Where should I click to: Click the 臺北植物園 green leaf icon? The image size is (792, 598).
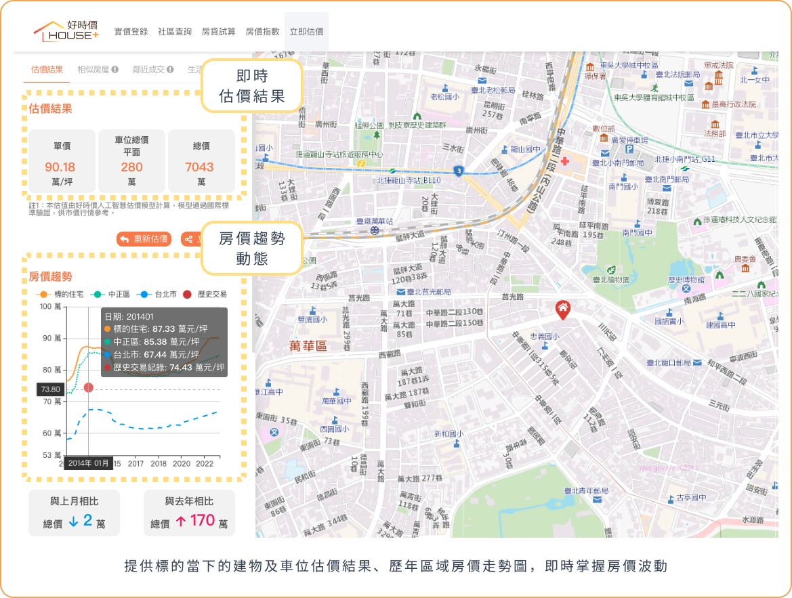610,268
